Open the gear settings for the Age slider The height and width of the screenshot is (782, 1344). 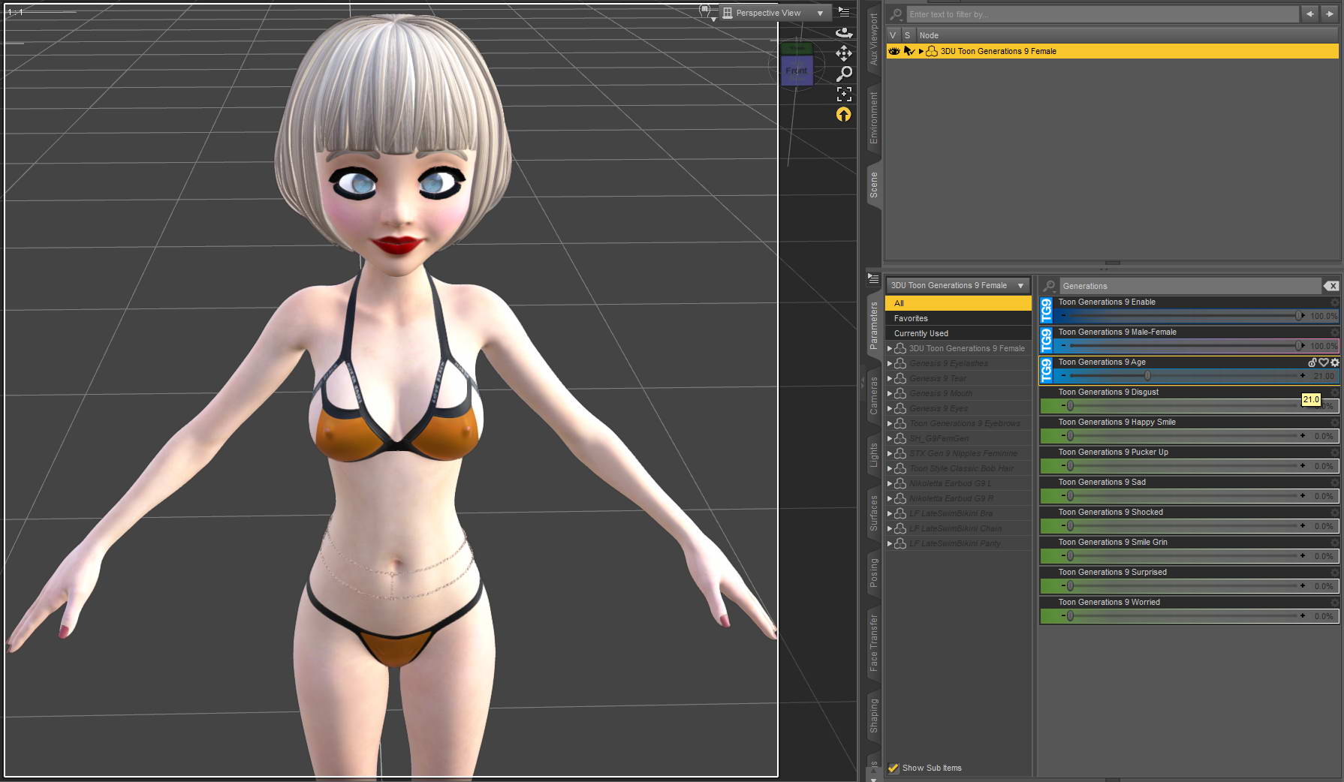coord(1334,362)
